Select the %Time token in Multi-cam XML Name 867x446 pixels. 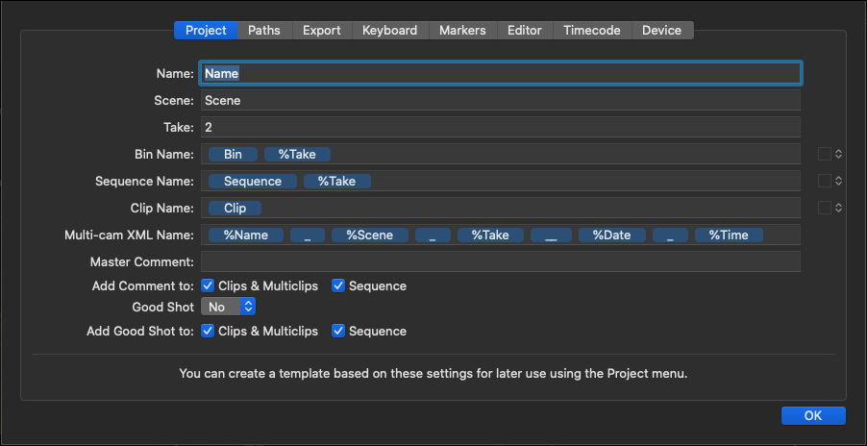point(729,235)
